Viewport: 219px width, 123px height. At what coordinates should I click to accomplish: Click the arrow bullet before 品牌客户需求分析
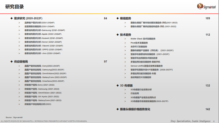(x=20, y=22)
